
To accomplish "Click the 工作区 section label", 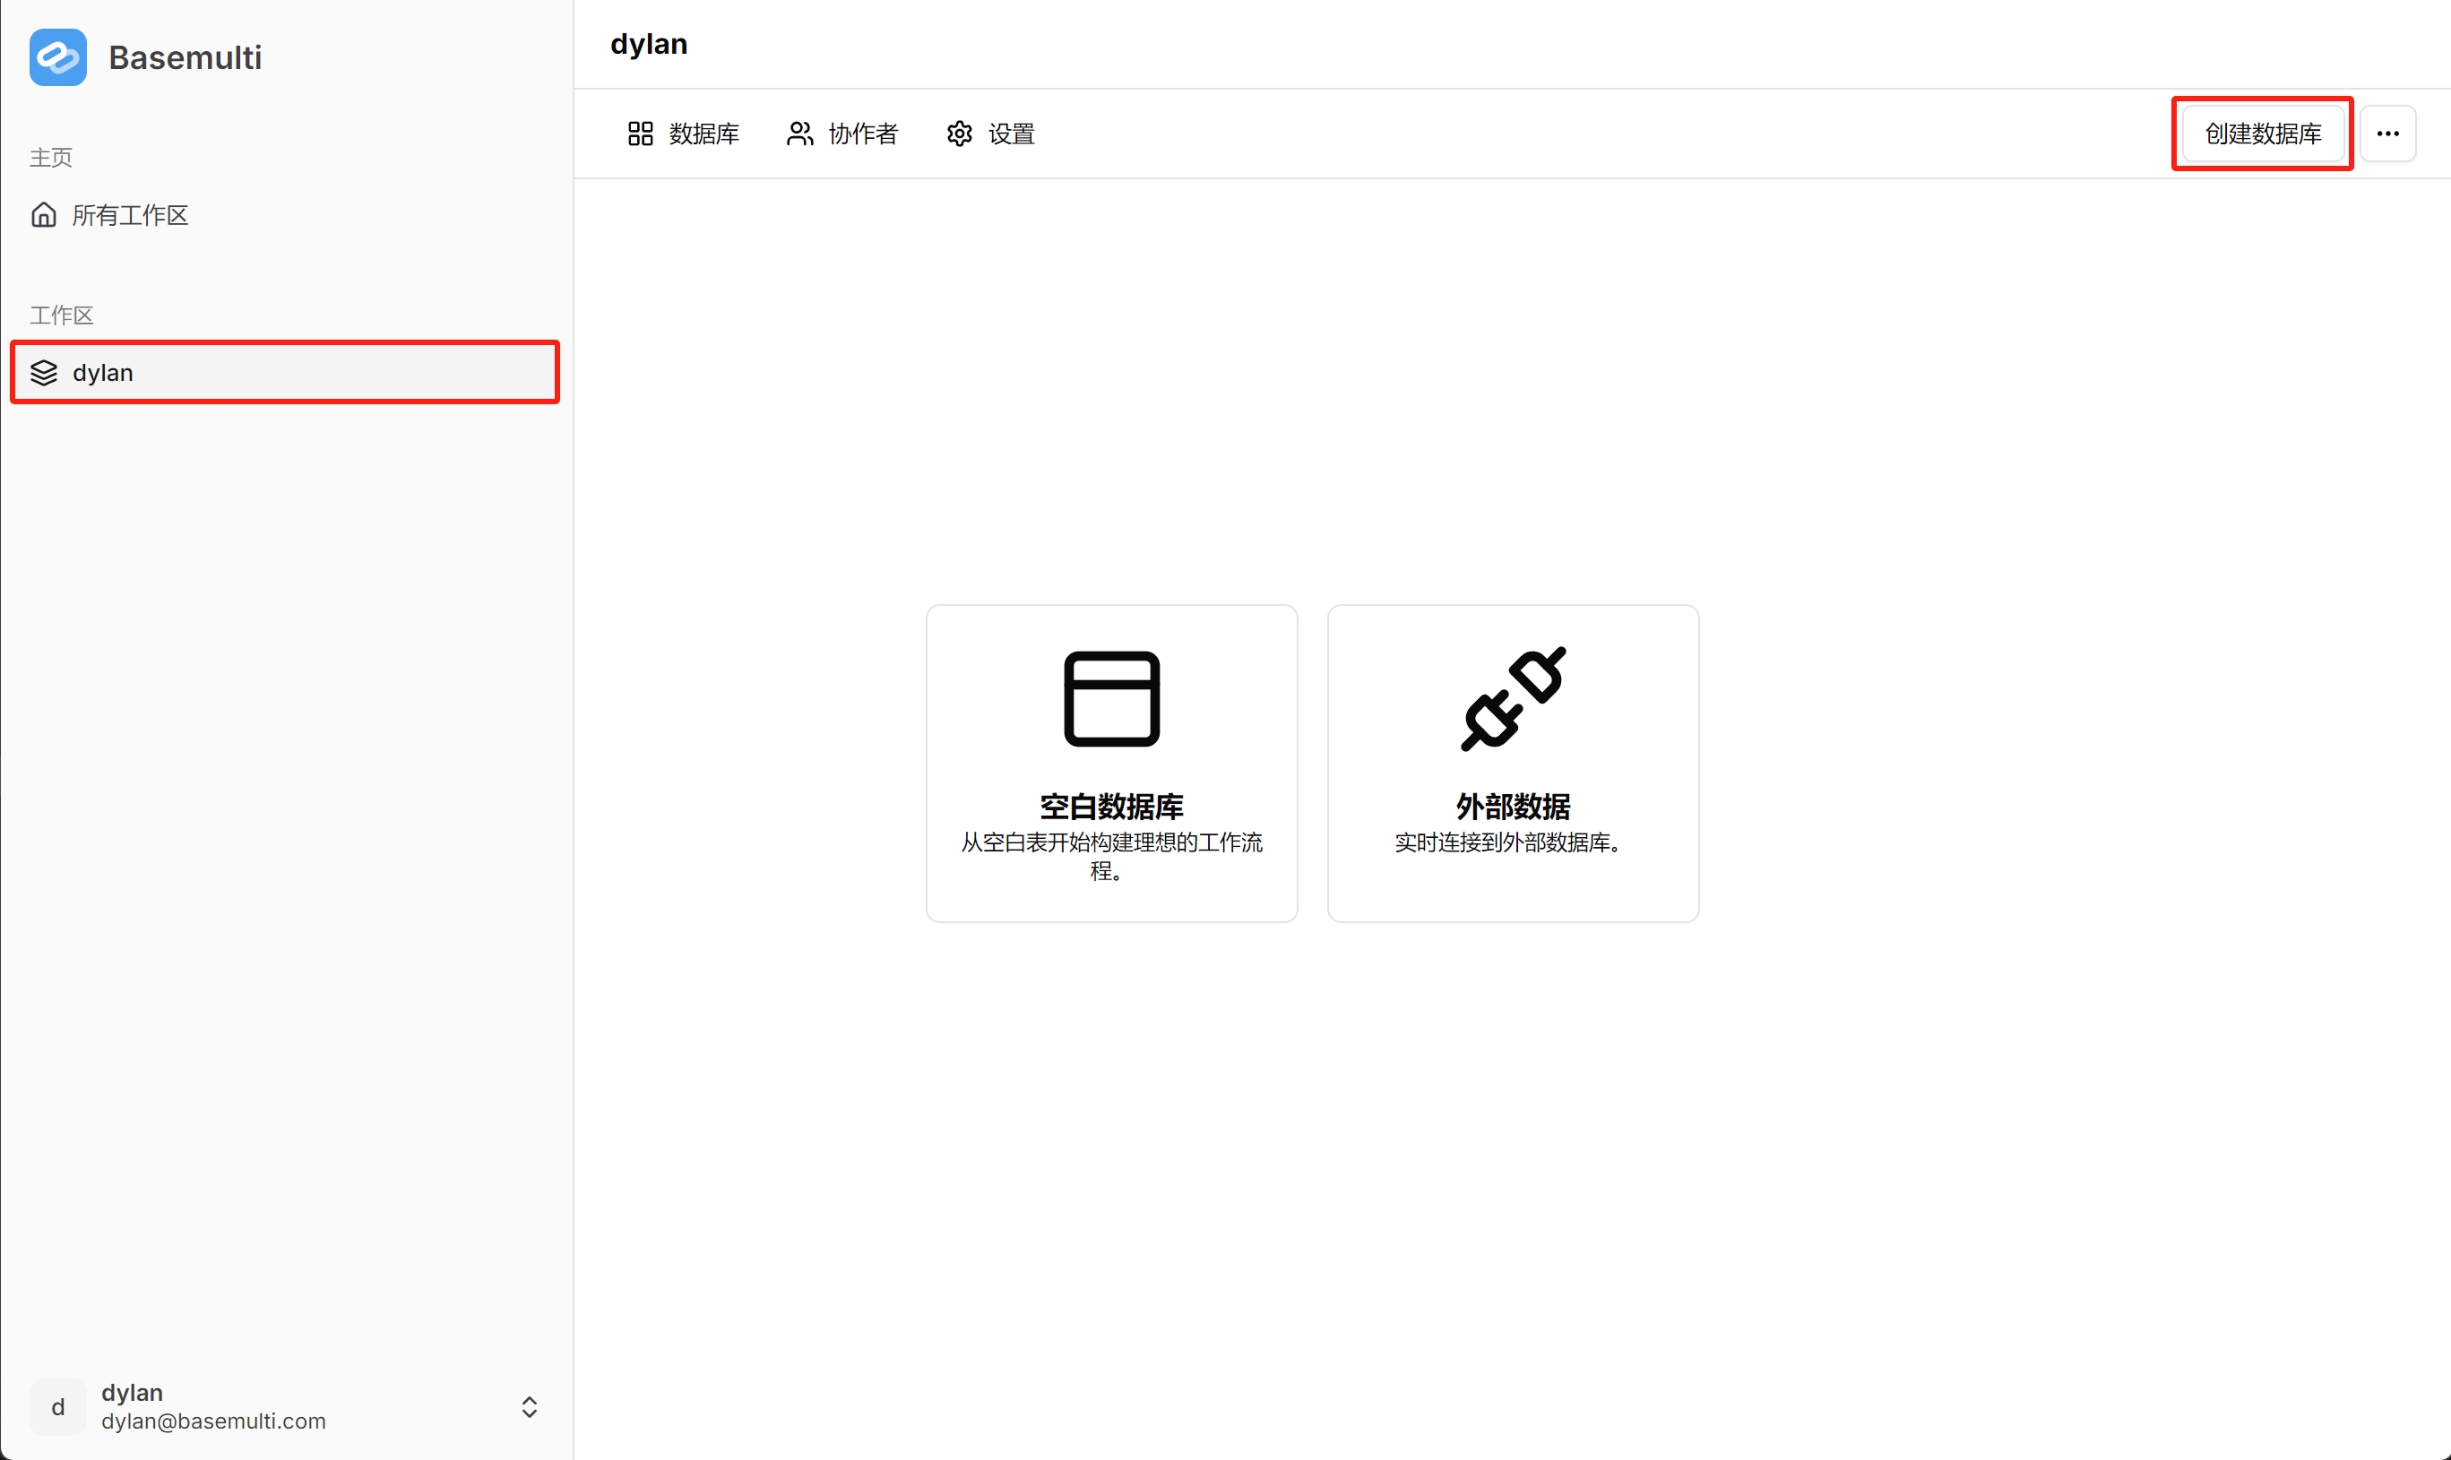I will pos(62,315).
